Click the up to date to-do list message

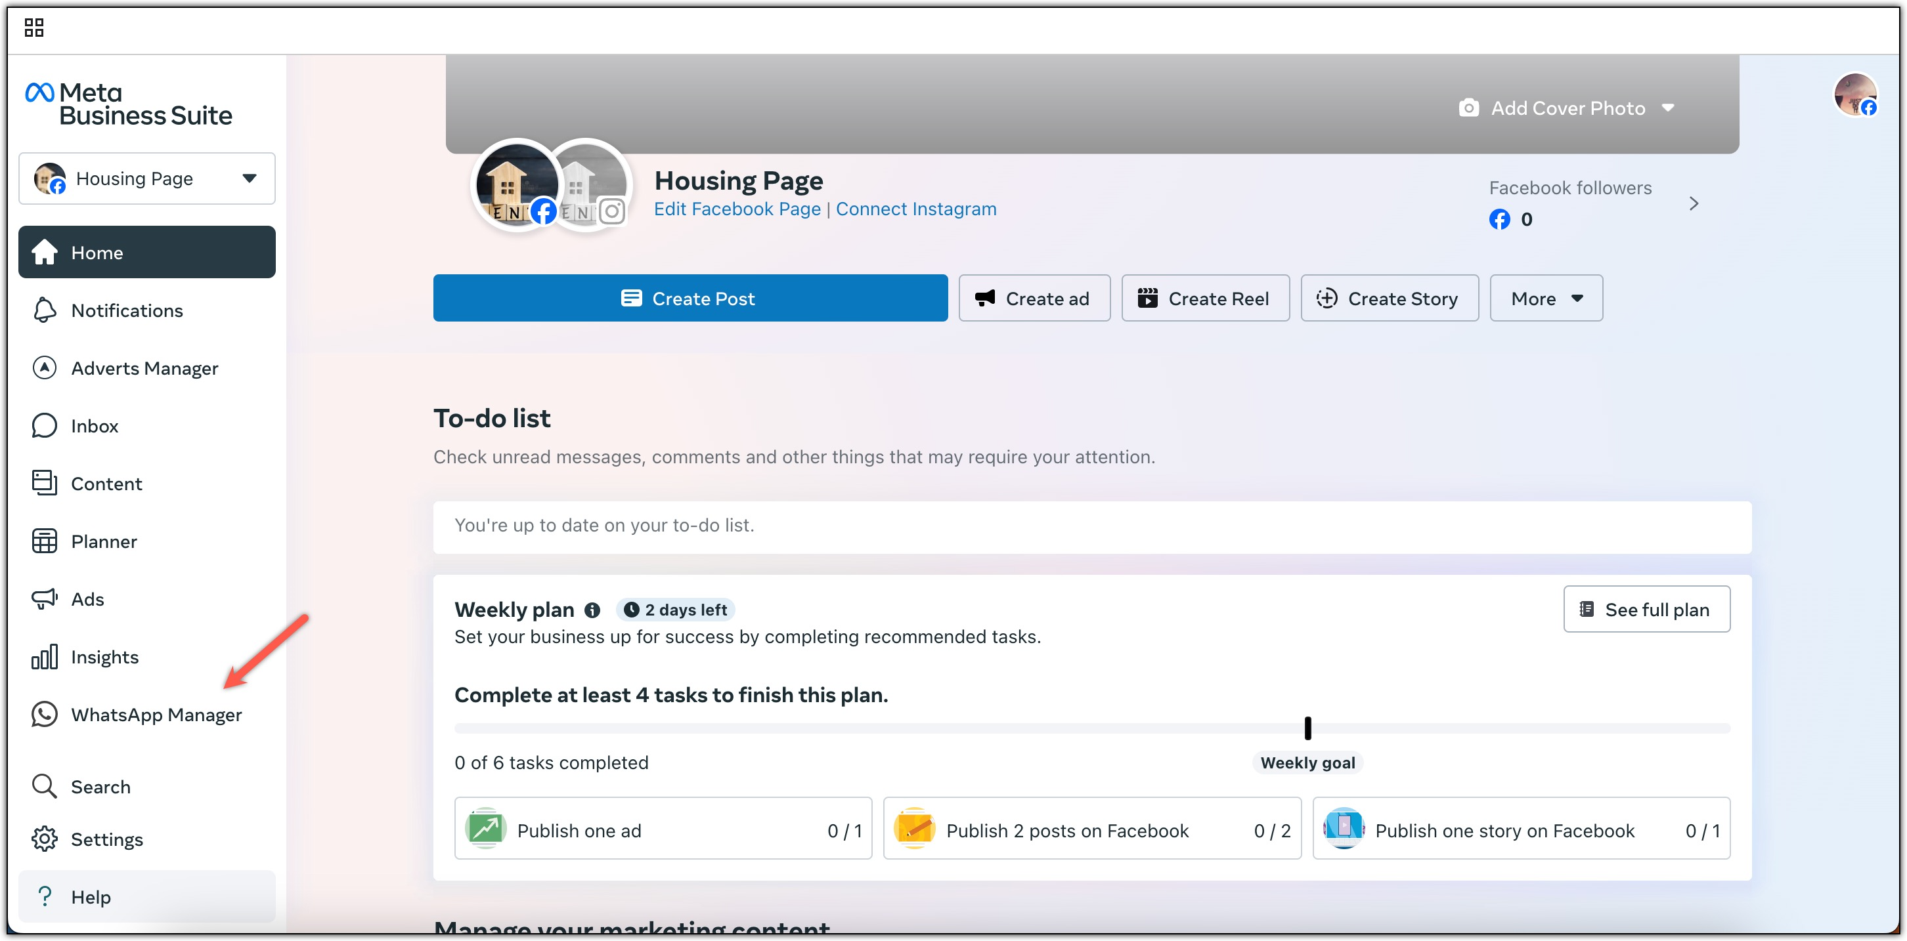coord(604,525)
